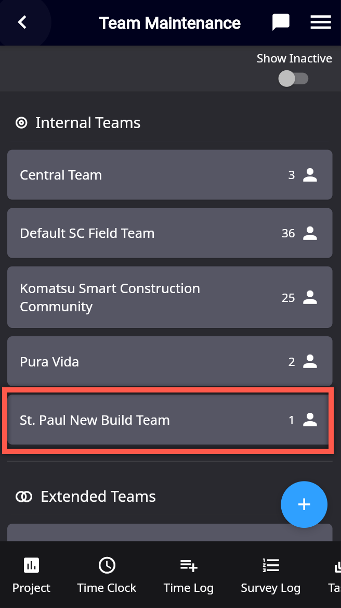The height and width of the screenshot is (608, 341).
Task: Click the Internal Teams target icon
Action: pos(21,123)
